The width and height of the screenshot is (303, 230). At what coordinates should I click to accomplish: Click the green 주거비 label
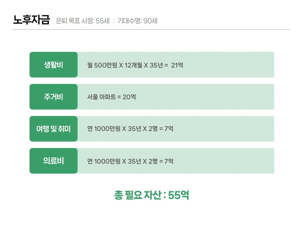tap(53, 97)
